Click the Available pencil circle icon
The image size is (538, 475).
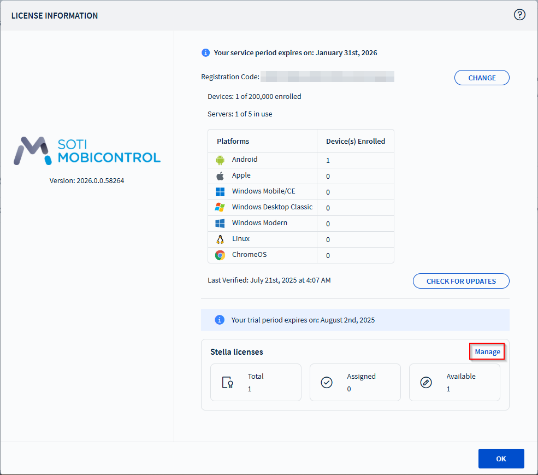click(426, 383)
